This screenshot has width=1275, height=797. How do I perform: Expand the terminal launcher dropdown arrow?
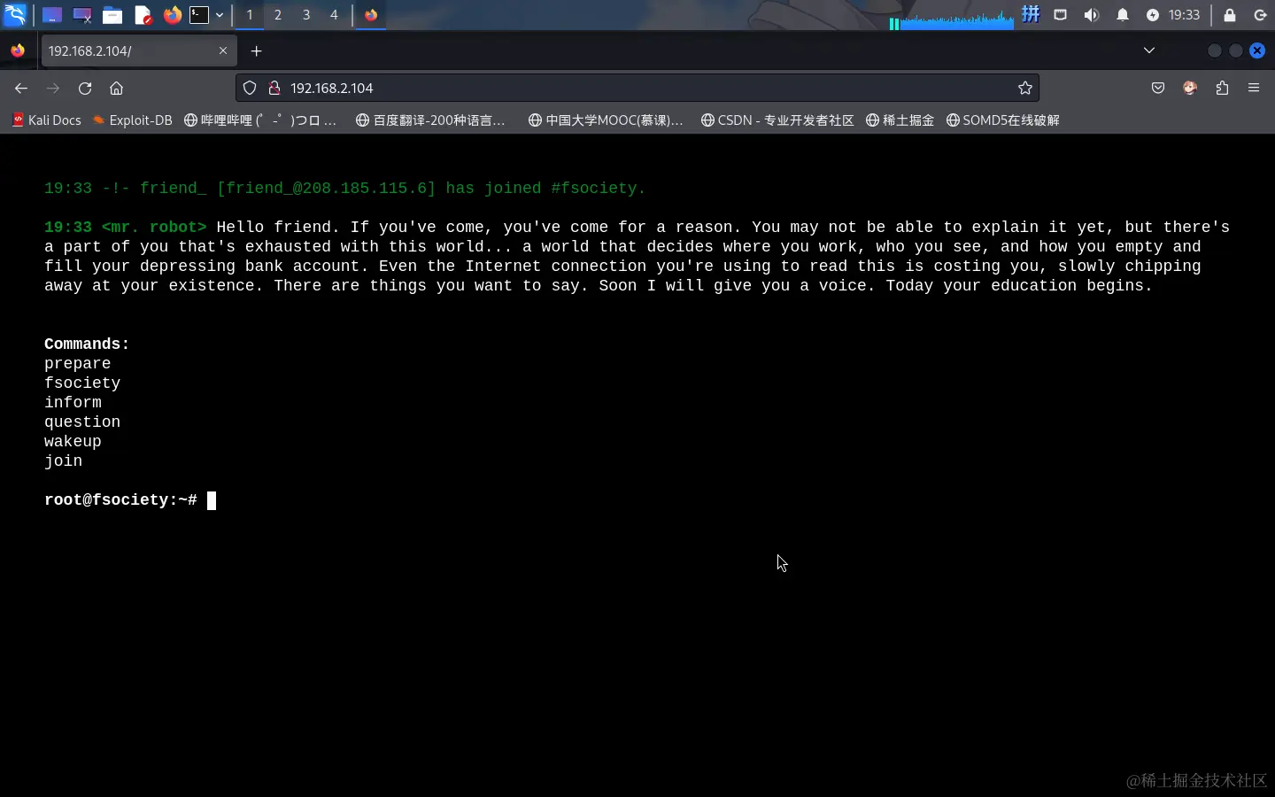point(220,15)
